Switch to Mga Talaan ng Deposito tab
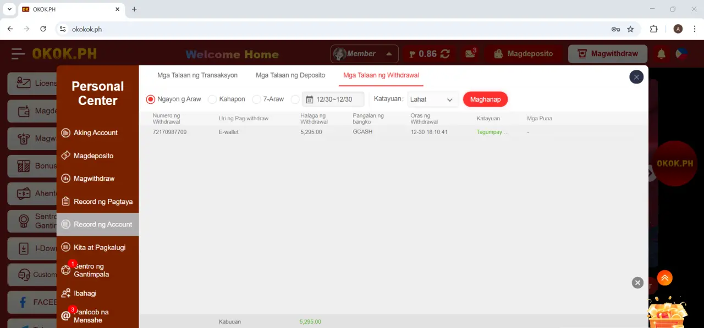The height and width of the screenshot is (328, 704). click(290, 75)
